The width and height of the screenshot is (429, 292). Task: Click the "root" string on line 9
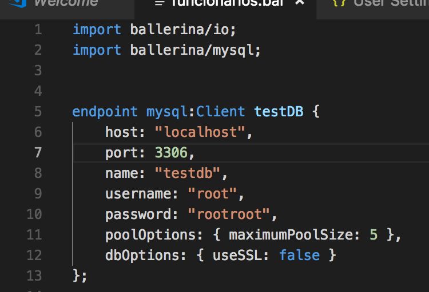click(212, 194)
